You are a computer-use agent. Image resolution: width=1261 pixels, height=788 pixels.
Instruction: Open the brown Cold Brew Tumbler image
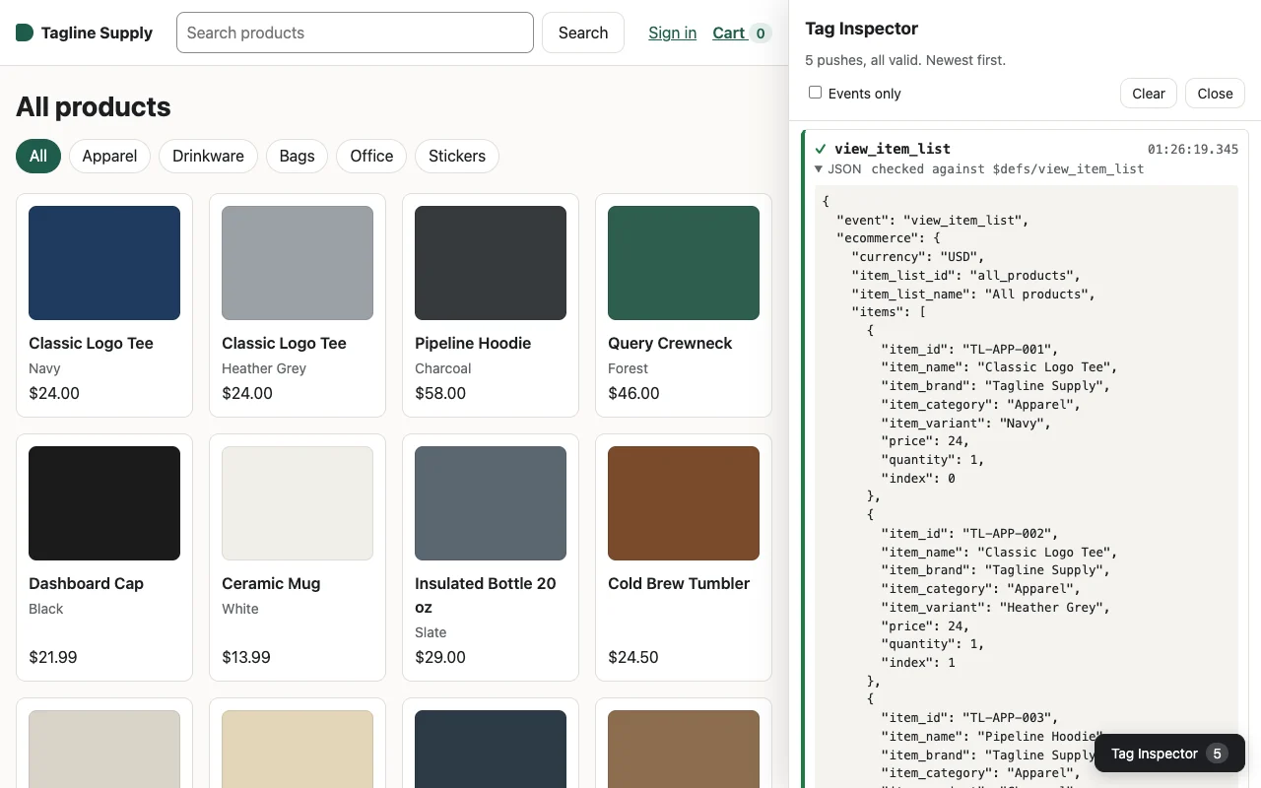click(684, 503)
